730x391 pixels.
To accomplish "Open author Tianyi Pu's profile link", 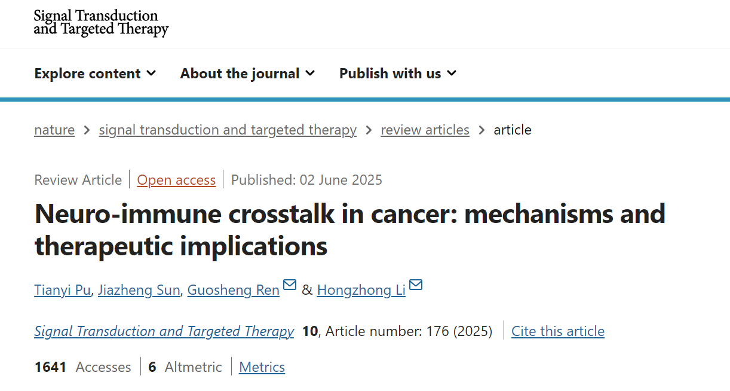I will (62, 290).
